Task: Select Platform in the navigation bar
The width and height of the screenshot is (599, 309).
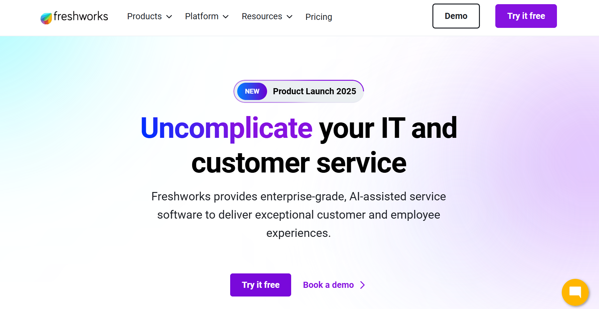Action: [201, 16]
